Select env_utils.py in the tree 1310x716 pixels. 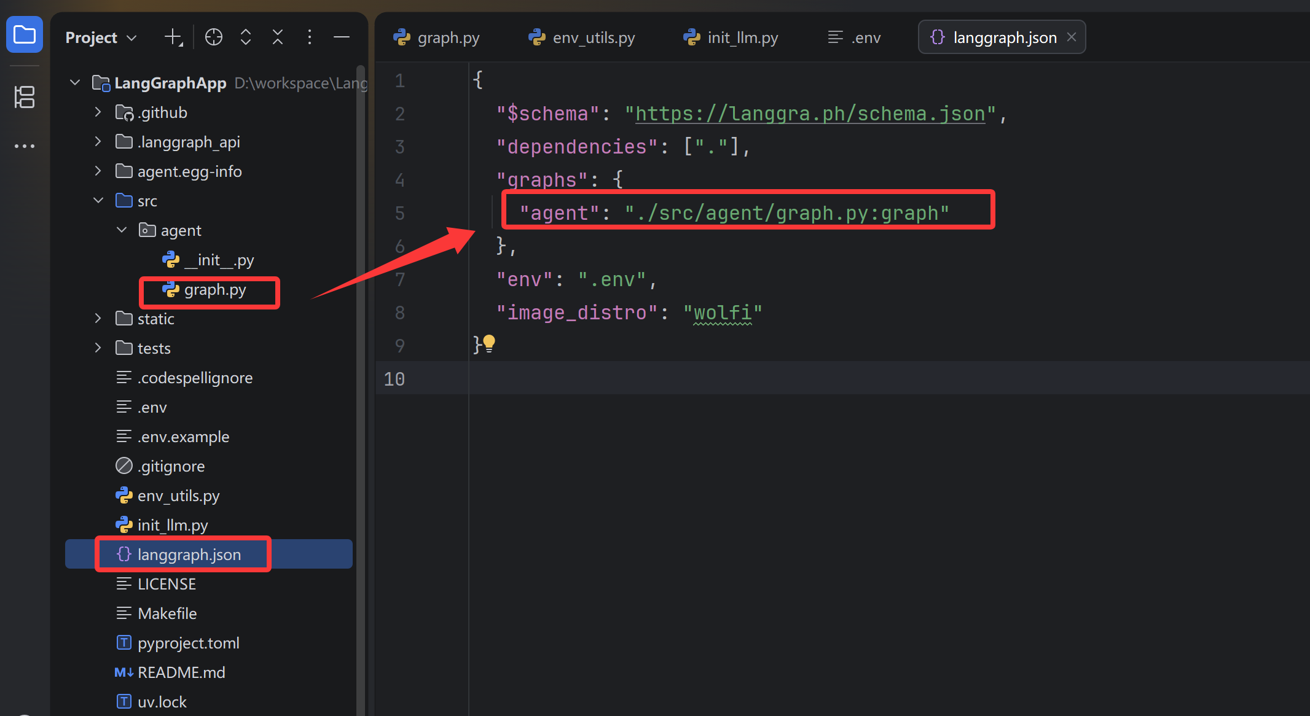click(x=209, y=496)
